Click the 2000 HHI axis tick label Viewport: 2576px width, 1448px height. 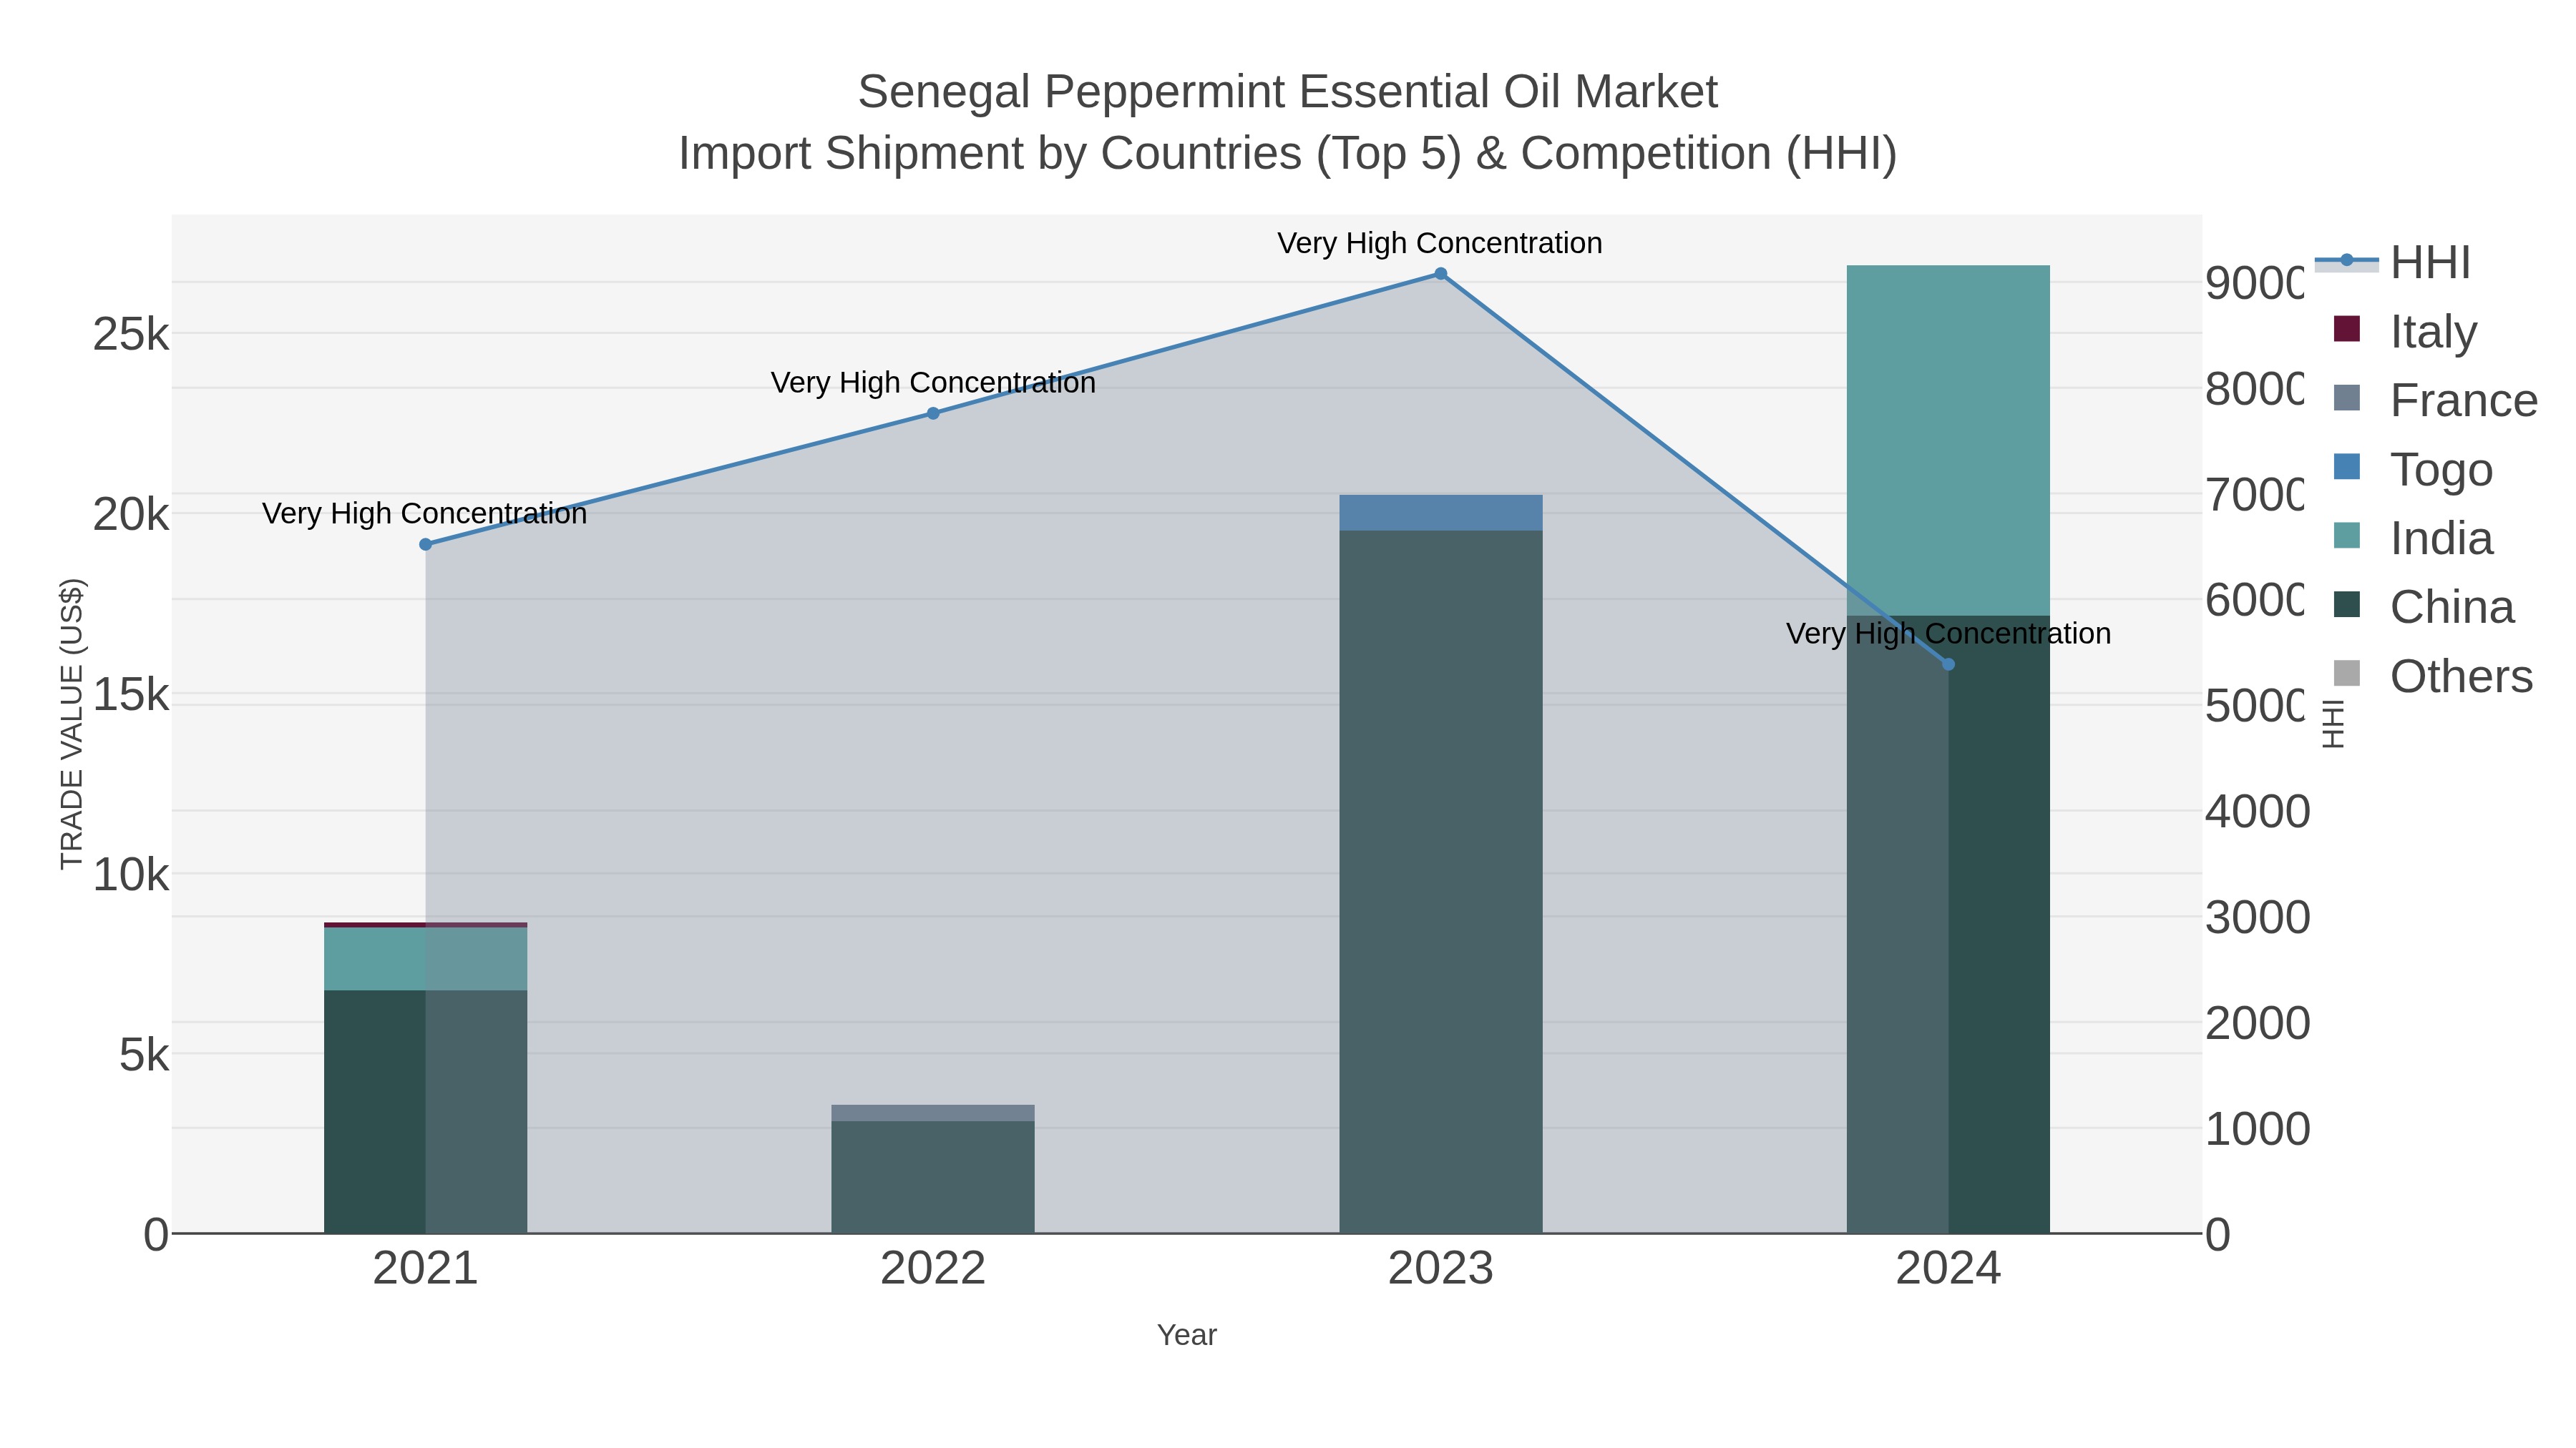(x=2258, y=1023)
